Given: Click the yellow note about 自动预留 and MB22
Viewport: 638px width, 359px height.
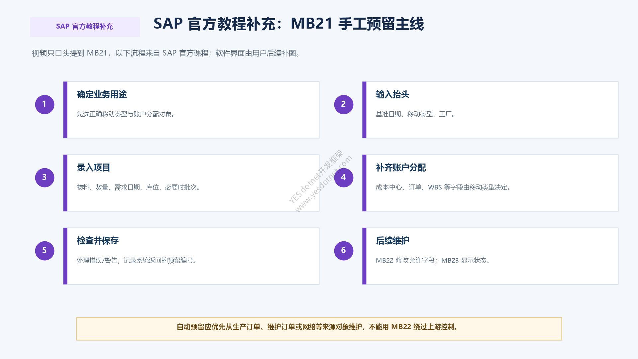Looking at the screenshot, I should click(x=319, y=329).
